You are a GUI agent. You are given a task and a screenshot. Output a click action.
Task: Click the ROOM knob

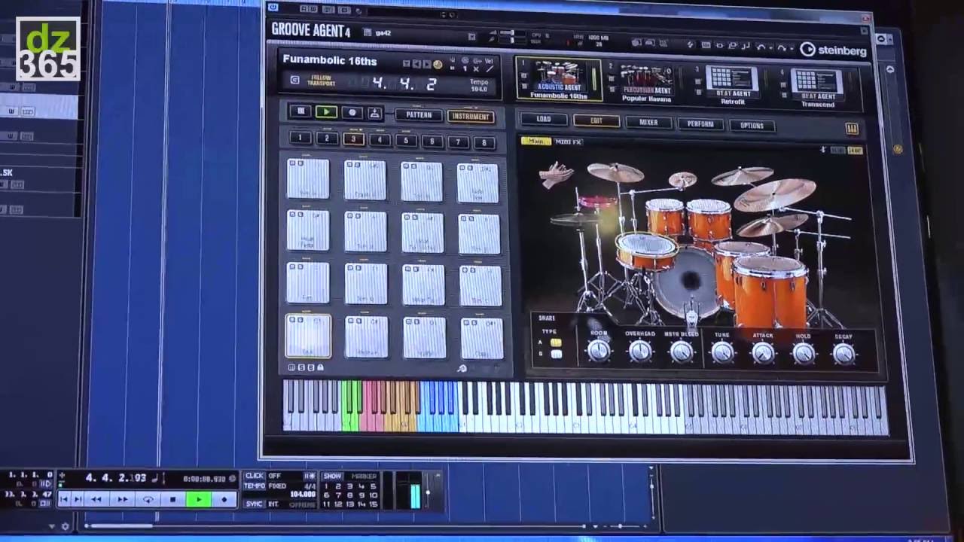599,350
